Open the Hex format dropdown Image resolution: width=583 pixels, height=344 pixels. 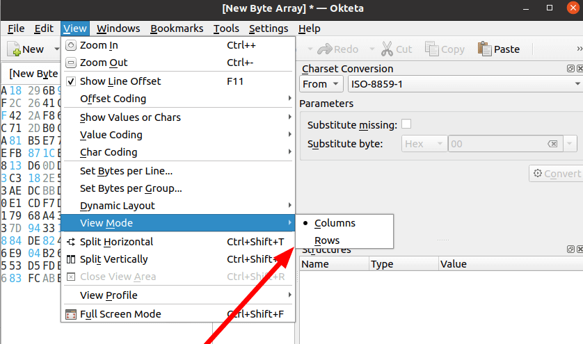[x=424, y=144]
